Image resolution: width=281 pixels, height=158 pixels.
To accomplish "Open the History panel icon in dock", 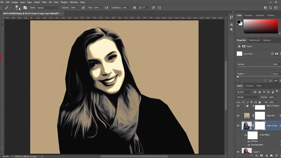I will click(x=231, y=17).
